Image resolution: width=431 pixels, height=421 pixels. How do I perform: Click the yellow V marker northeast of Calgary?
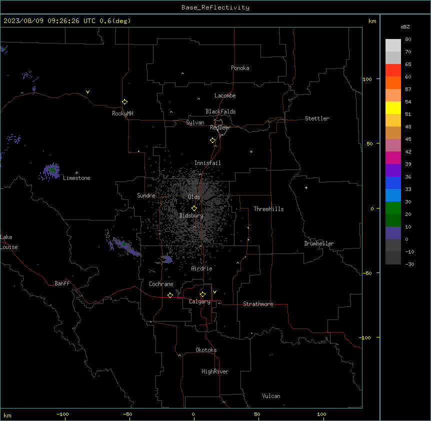point(214,292)
